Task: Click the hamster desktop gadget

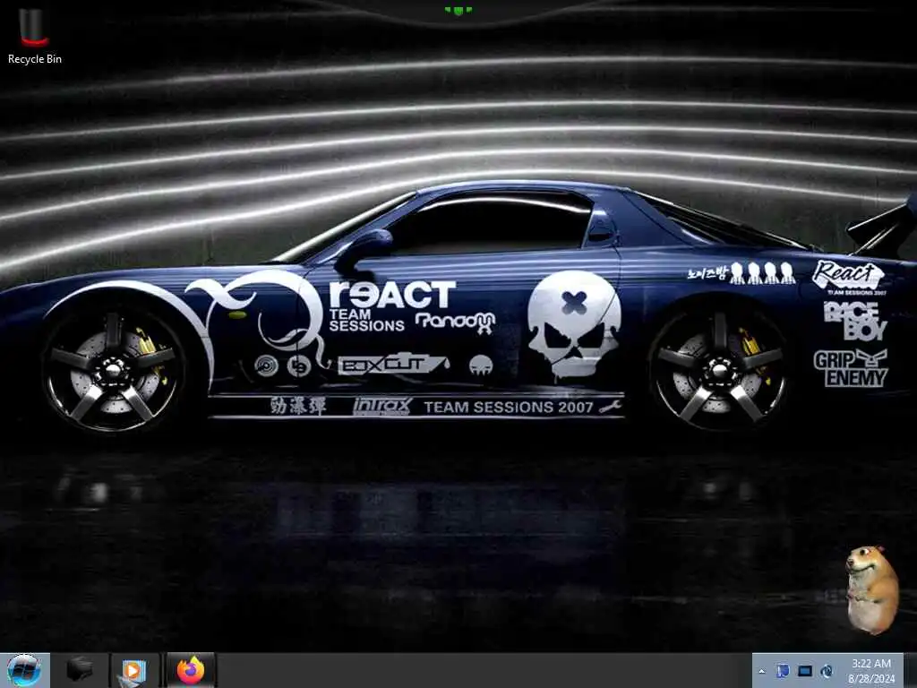Action: 871,589
